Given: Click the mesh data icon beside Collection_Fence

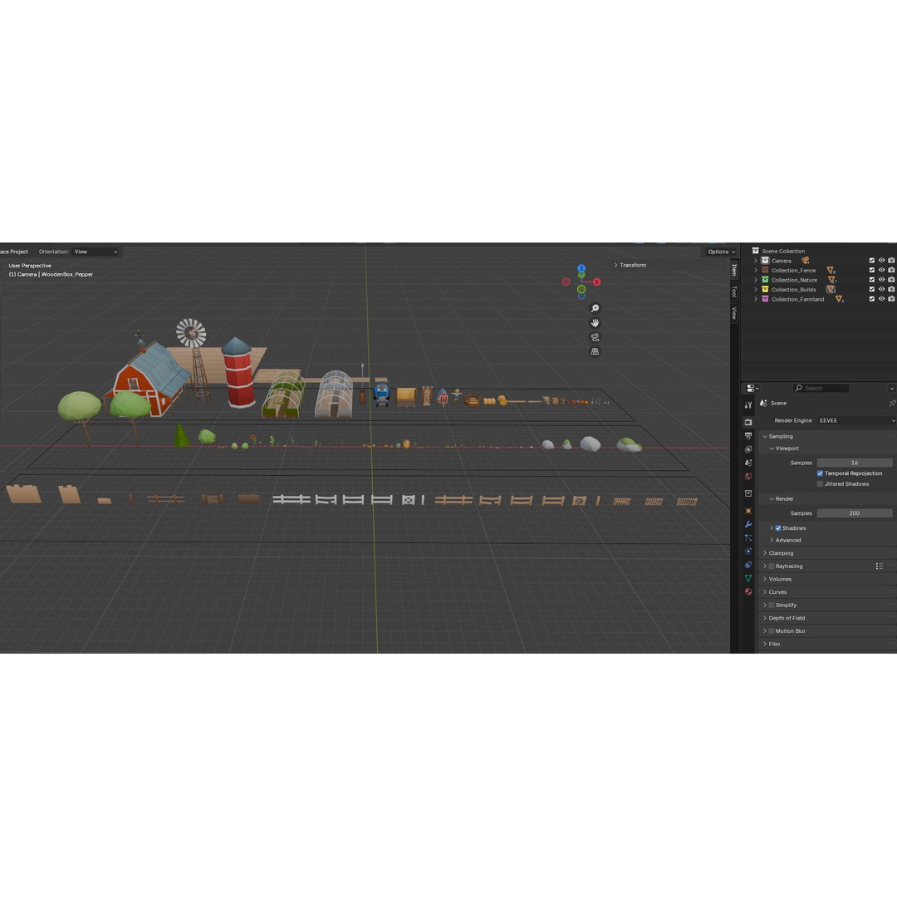Looking at the screenshot, I should (831, 270).
